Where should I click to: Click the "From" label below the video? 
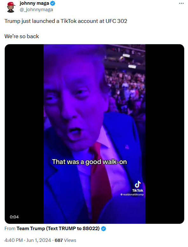[10, 229]
